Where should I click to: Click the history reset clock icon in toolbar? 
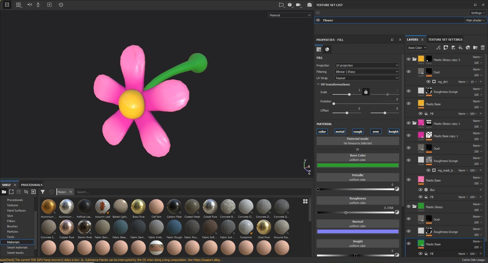click(61, 5)
